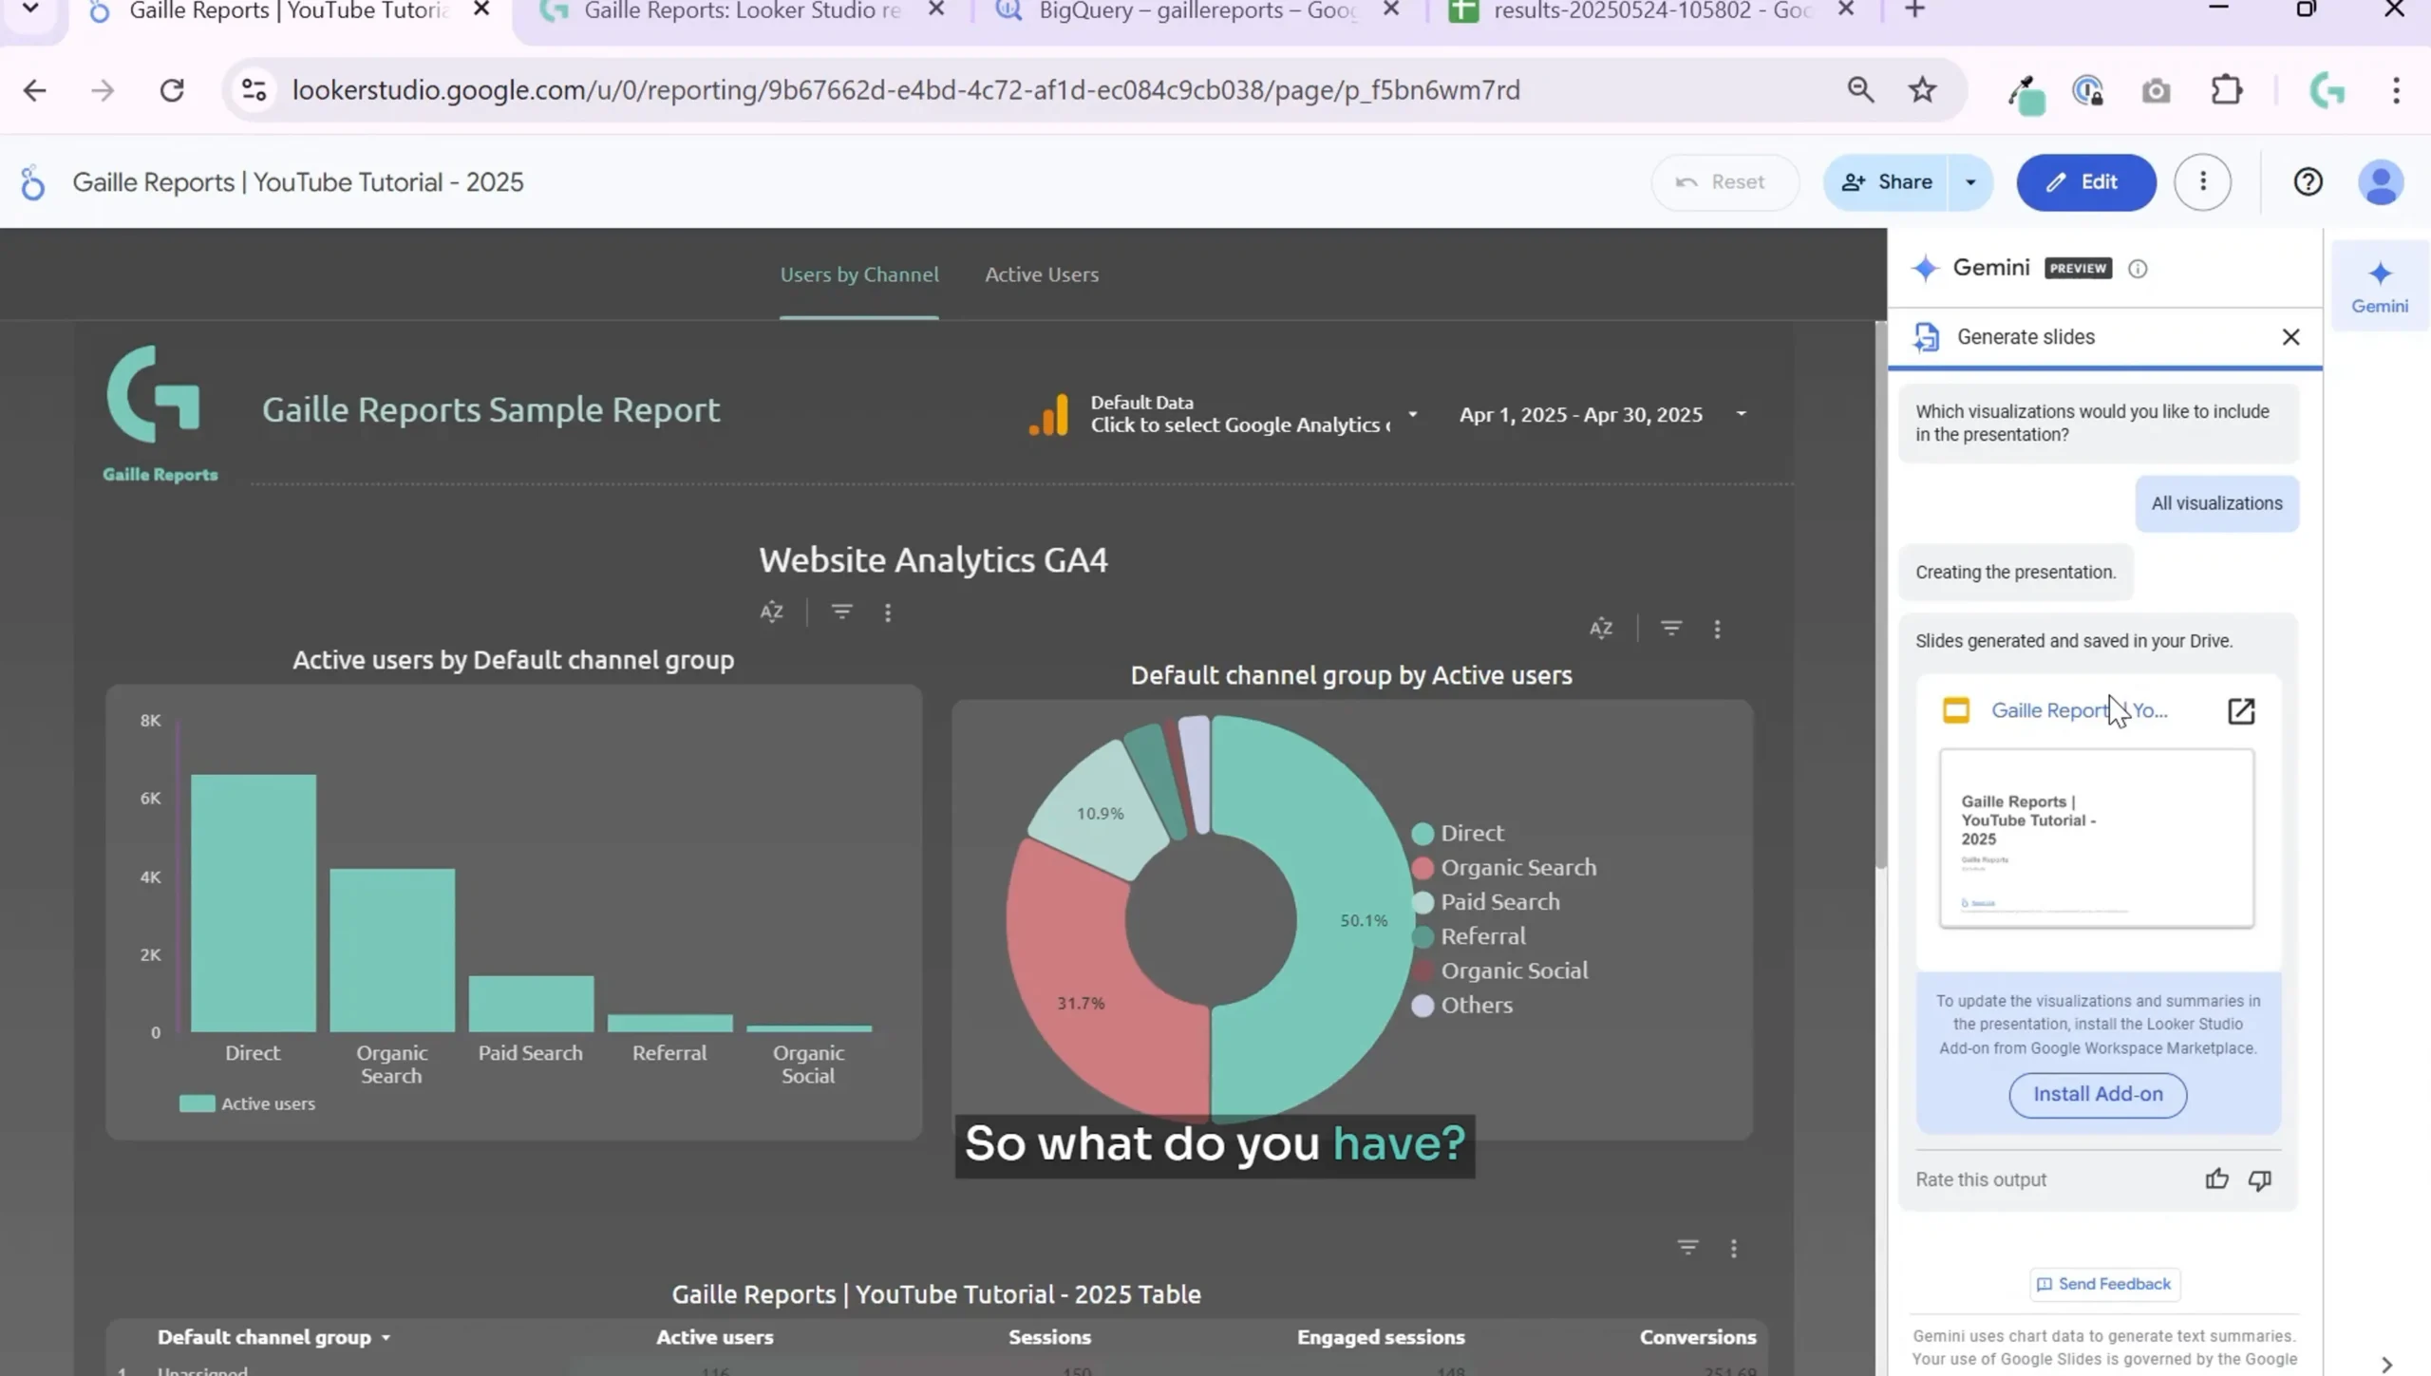The height and width of the screenshot is (1376, 2431).
Task: Switch to the BigQuery gaillereports browser tab
Action: click(x=1197, y=11)
